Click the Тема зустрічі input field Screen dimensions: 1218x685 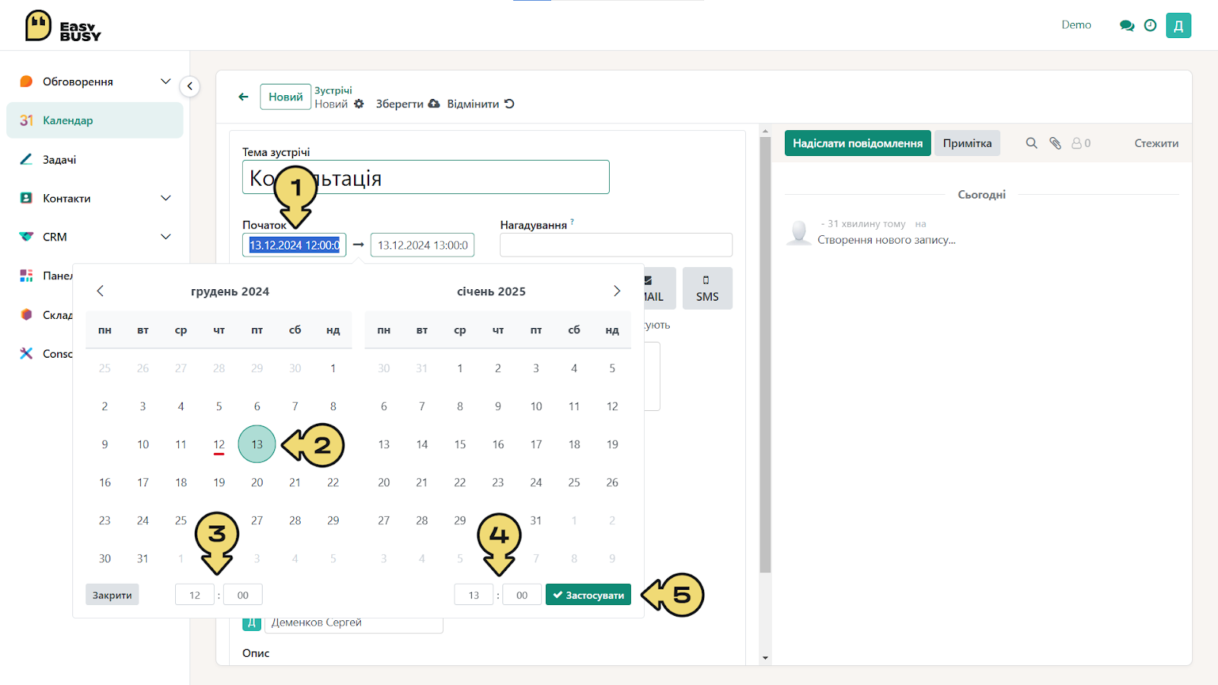point(426,177)
